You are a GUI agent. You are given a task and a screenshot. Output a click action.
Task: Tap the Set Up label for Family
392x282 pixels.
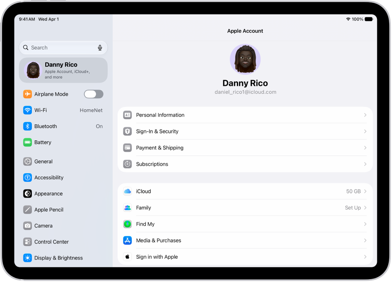[353, 208]
